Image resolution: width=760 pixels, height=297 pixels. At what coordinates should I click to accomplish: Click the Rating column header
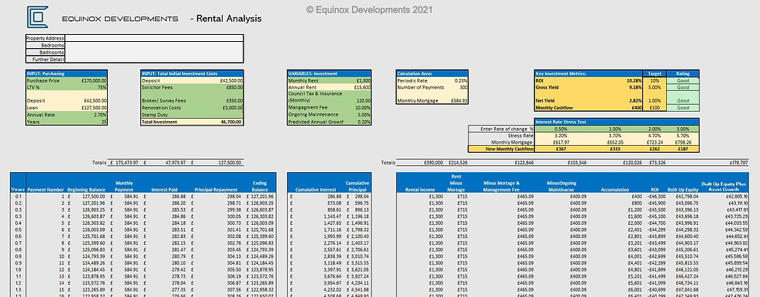pyautogui.click(x=683, y=74)
